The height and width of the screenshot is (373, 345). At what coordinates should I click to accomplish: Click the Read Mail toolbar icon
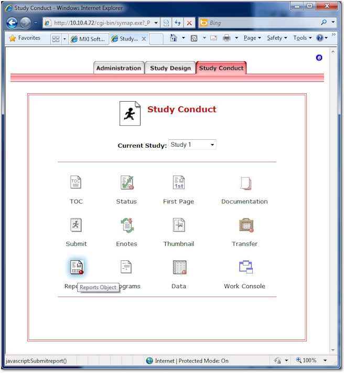[x=213, y=38]
